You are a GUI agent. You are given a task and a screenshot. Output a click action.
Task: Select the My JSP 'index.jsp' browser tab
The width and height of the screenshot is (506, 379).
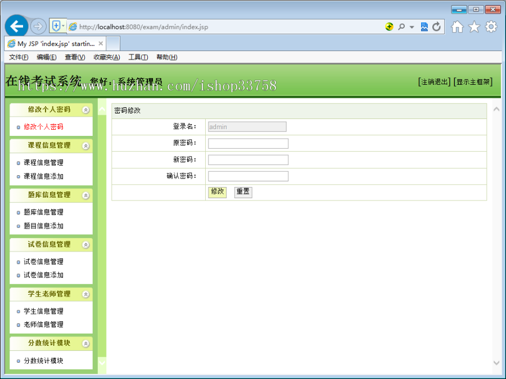(x=51, y=43)
